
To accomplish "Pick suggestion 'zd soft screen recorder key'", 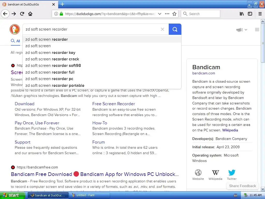I will point(102,52).
